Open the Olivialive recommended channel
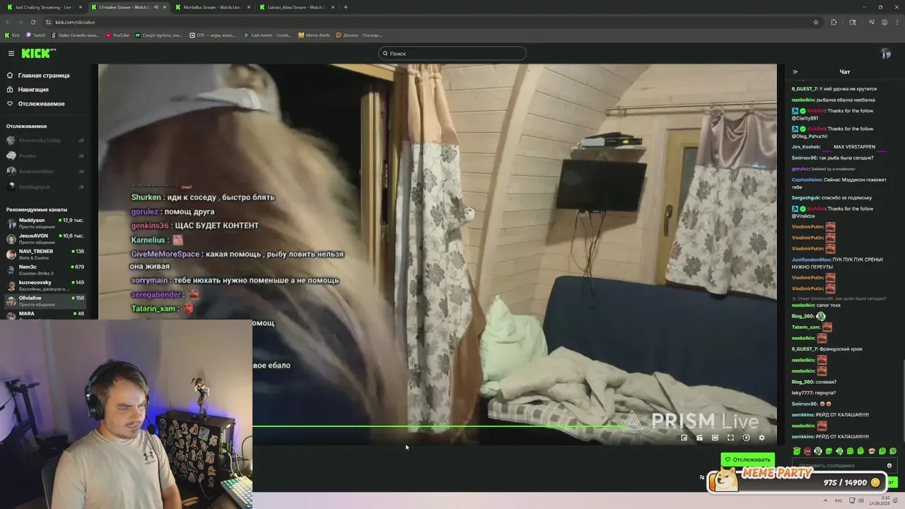Screen dimensions: 905x509 click(x=45, y=301)
